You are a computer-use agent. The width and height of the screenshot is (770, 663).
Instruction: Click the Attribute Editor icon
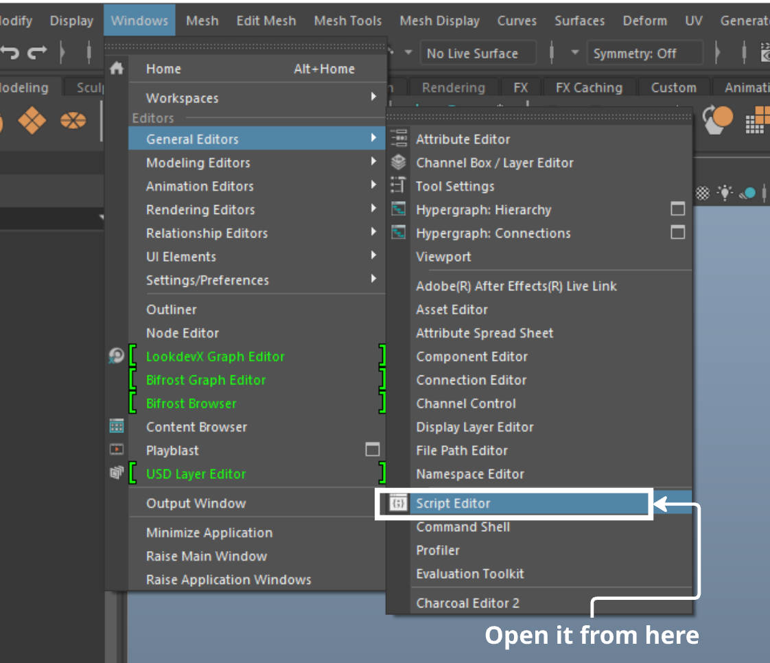click(x=399, y=139)
